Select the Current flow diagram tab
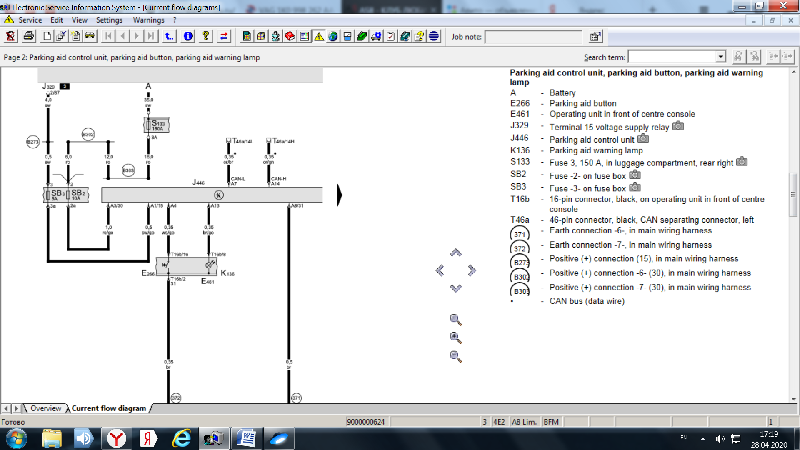 point(109,408)
